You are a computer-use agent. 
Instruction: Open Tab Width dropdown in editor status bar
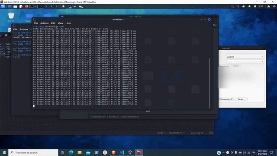pos(176,133)
